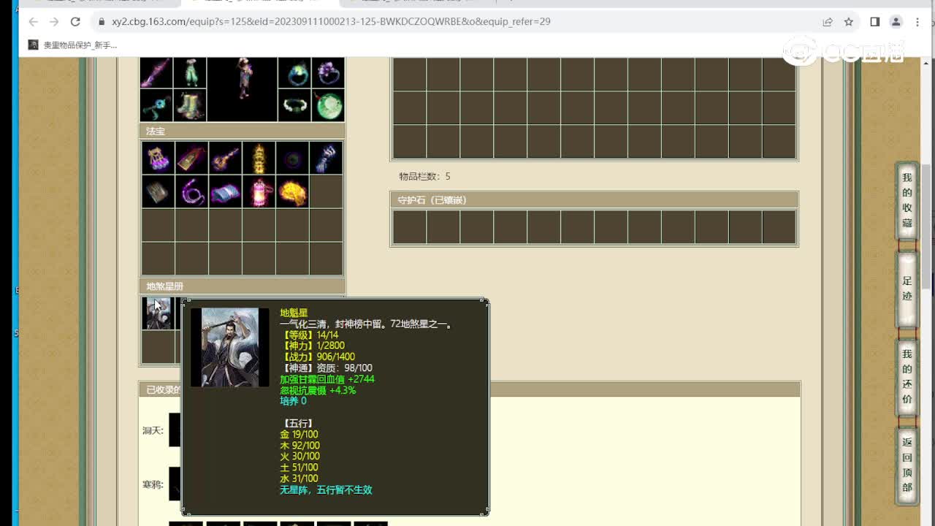
Task: Reload the page with refresh icon
Action: 75,22
